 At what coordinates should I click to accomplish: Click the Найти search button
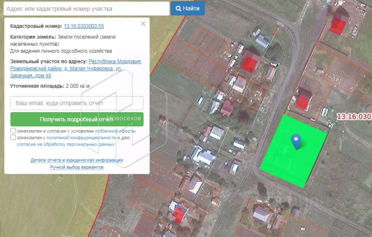(x=187, y=8)
